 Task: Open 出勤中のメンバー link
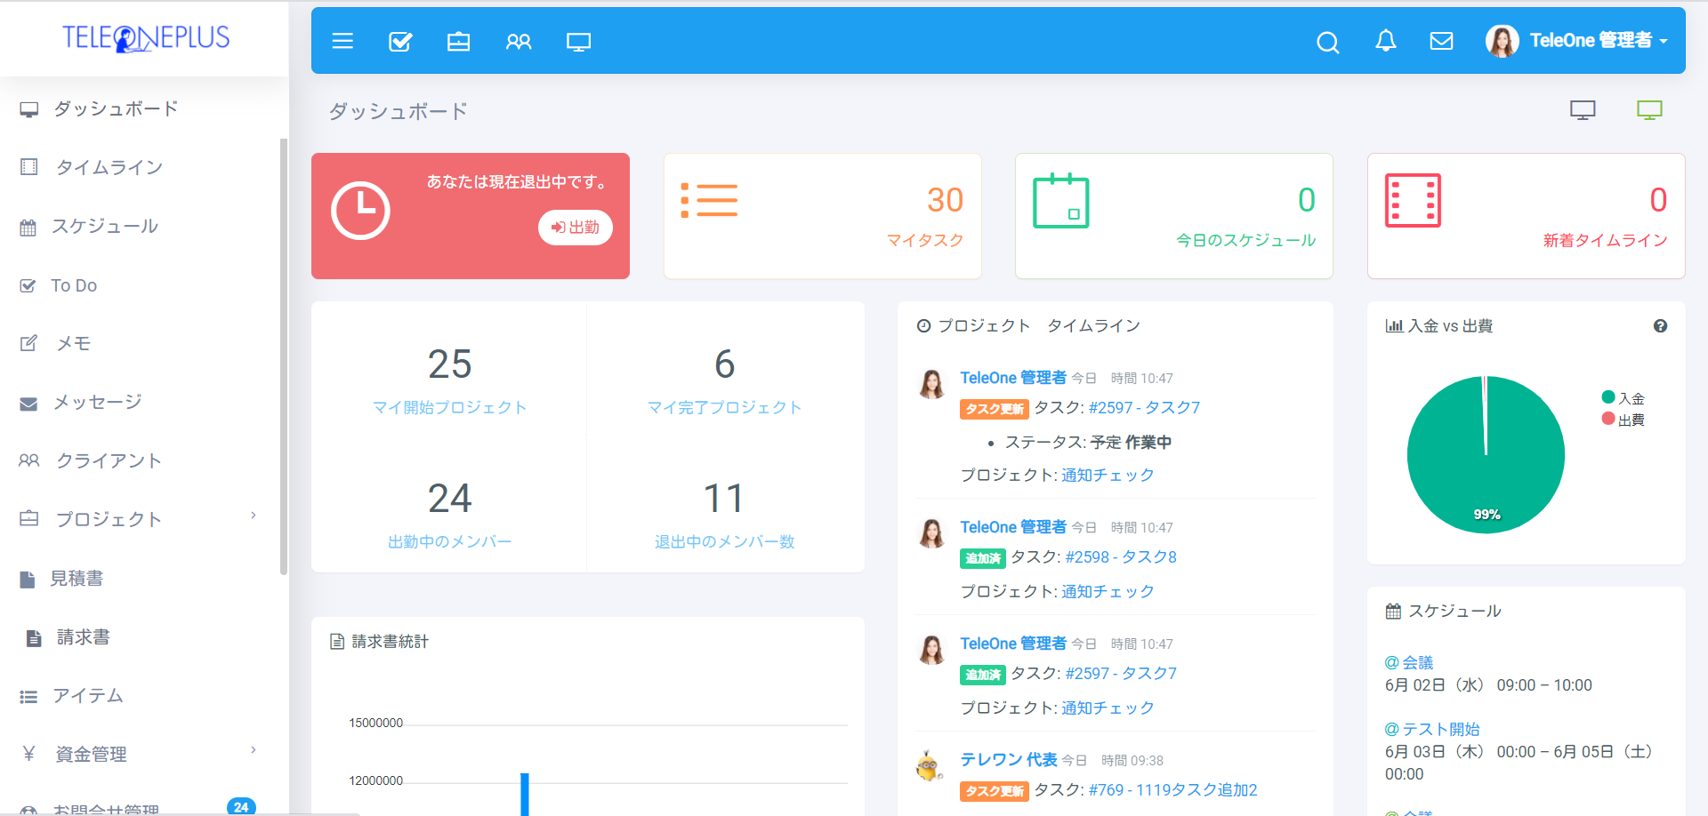coord(449,541)
